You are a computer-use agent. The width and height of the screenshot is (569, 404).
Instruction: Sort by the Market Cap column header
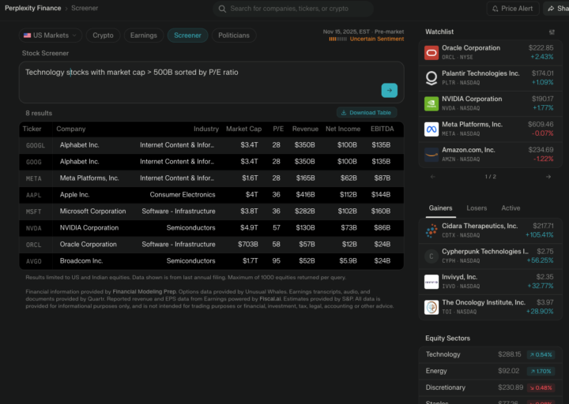244,129
